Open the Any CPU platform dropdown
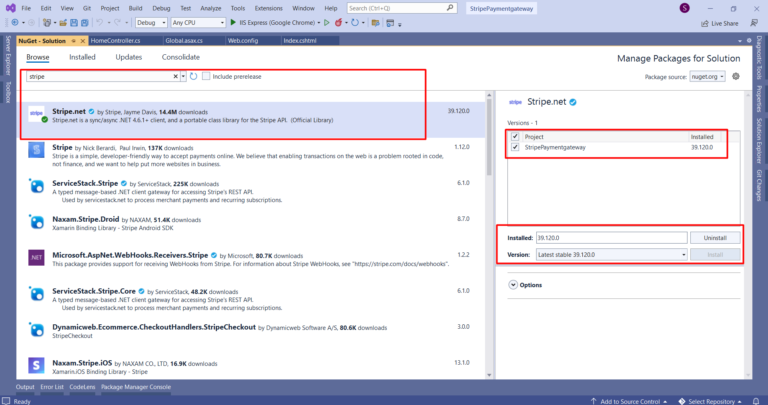768x405 pixels. (199, 23)
